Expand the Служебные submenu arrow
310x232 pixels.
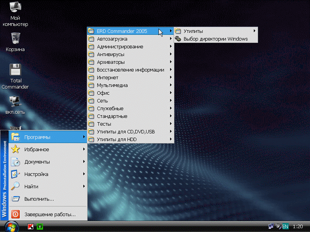pyautogui.click(x=171, y=108)
